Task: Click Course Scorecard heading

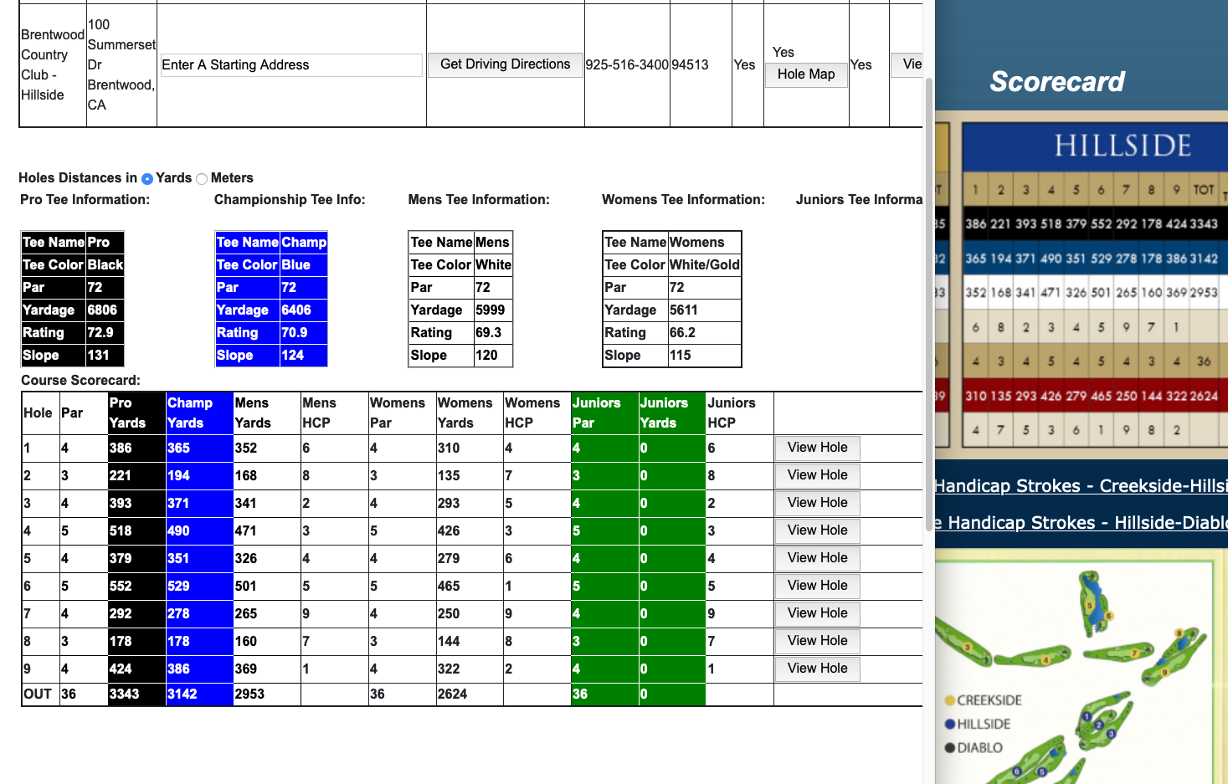Action: point(80,381)
